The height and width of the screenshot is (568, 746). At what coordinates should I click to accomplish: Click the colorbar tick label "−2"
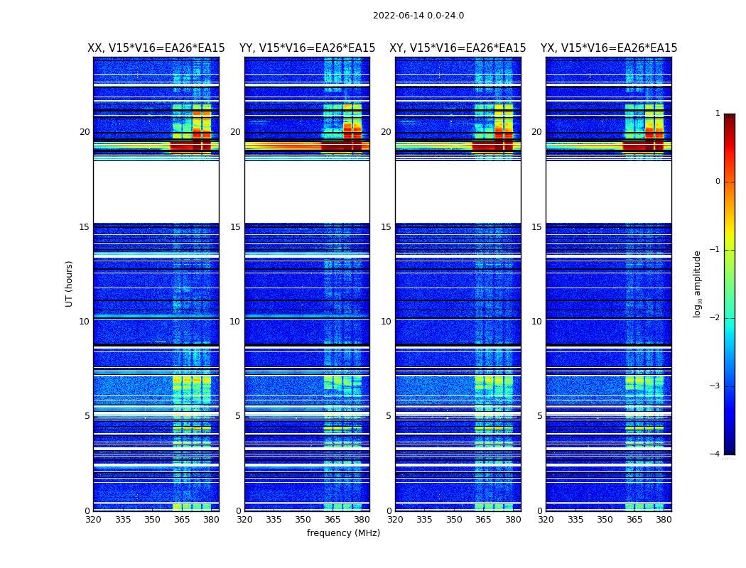click(715, 318)
